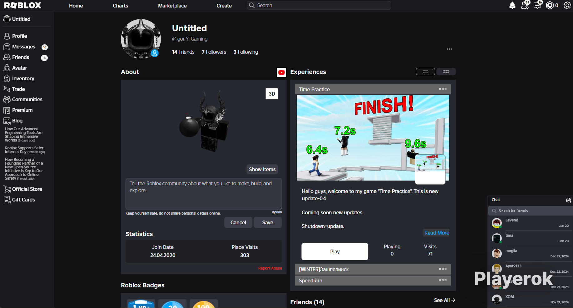
Task: Click Read More on experience description
Action: [x=437, y=233]
